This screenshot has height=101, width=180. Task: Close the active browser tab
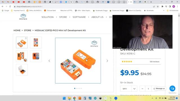click(x=131, y=2)
